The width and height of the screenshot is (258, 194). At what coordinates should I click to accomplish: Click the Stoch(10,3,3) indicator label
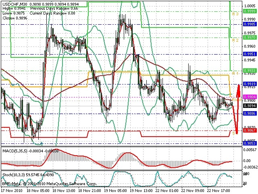tap(13, 175)
